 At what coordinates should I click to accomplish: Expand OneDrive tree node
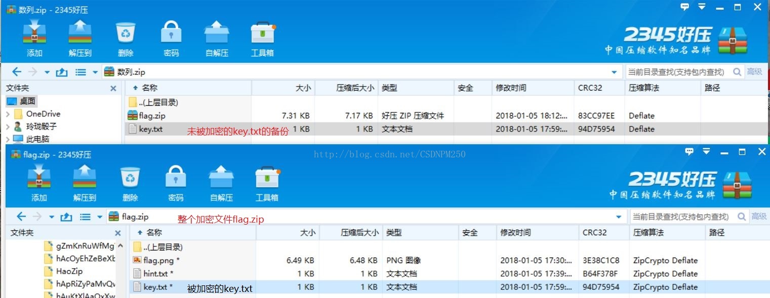point(8,114)
